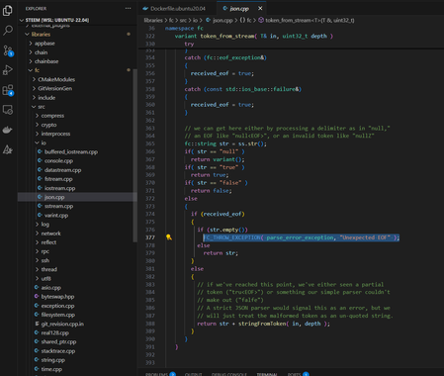Open the Explorer view icon
Image resolution: width=444 pixels, height=376 pixels.
8,11
